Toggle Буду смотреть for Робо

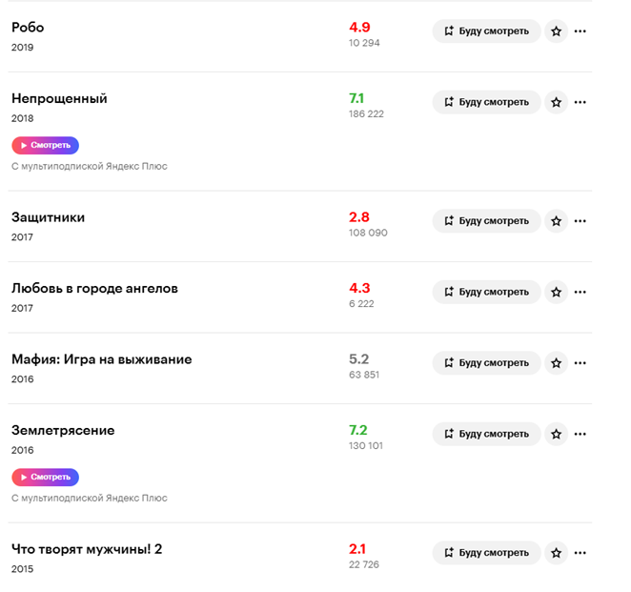tap(486, 31)
